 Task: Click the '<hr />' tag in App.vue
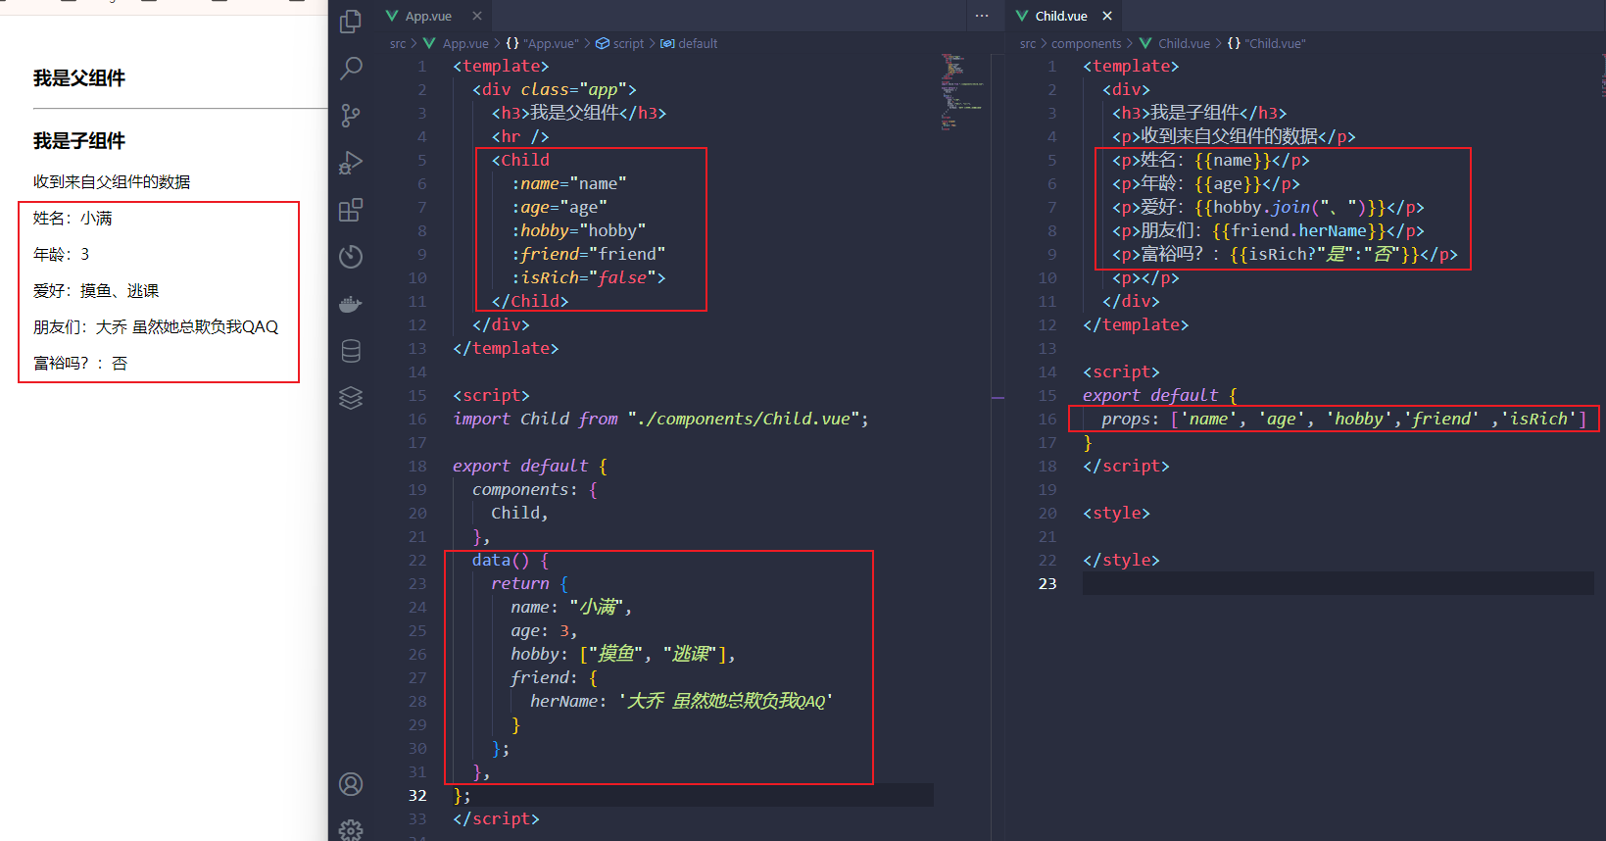[x=520, y=136]
